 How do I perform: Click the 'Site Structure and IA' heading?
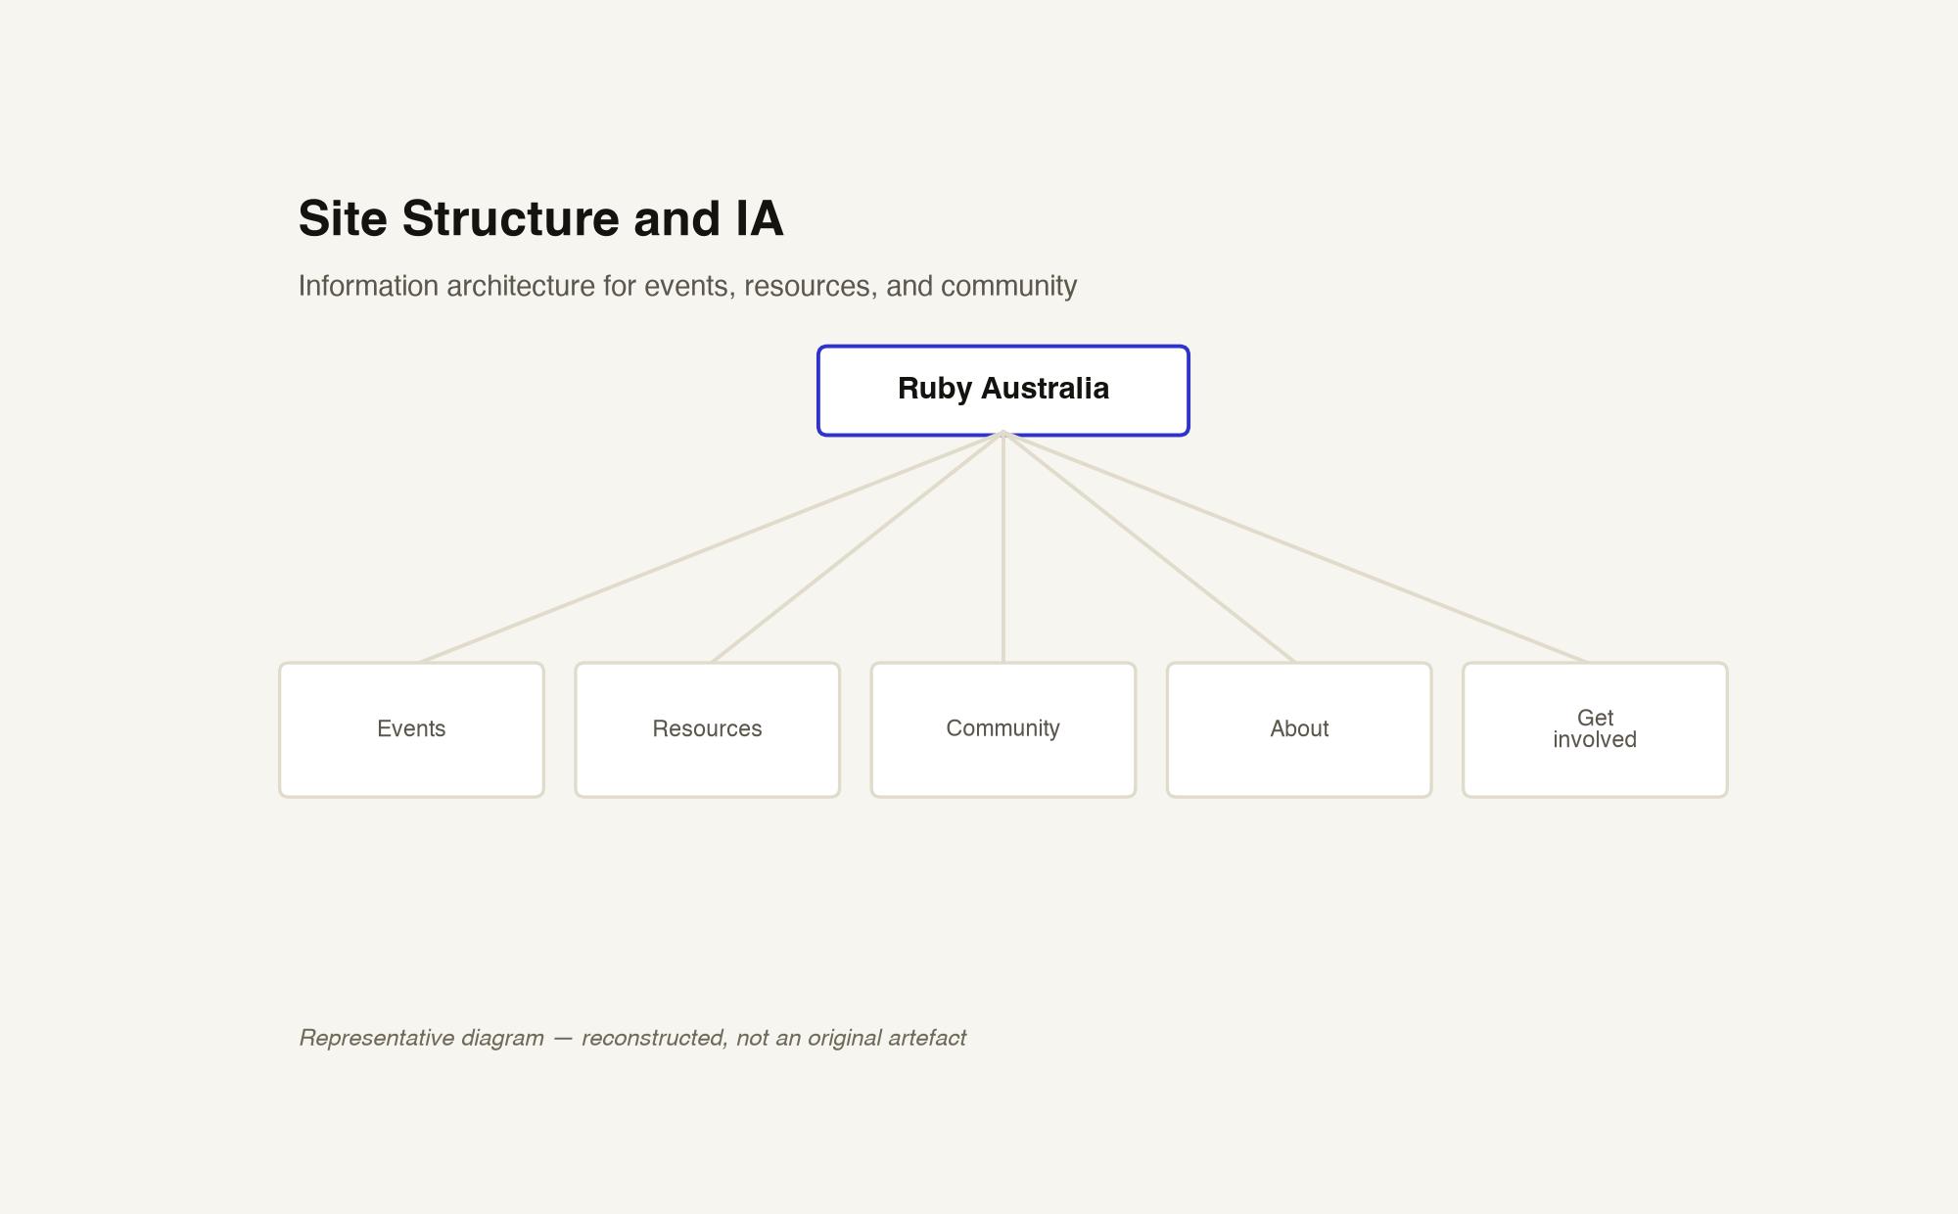[x=540, y=218]
